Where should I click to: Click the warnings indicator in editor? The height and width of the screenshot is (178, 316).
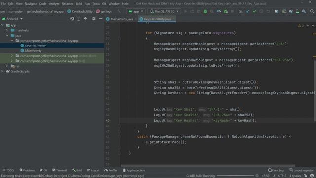301,26
